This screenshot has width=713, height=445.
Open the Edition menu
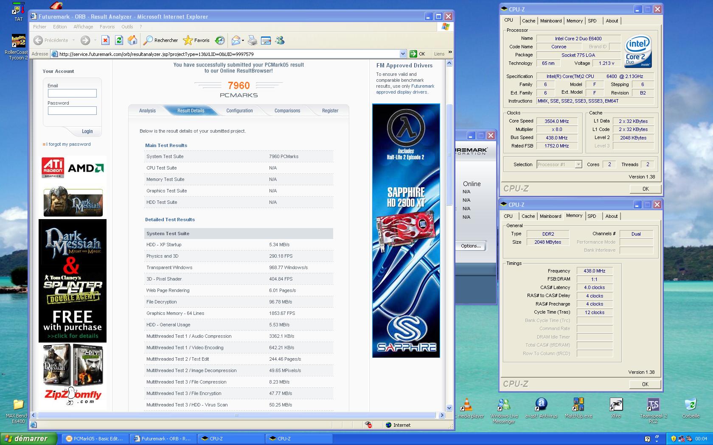point(60,27)
